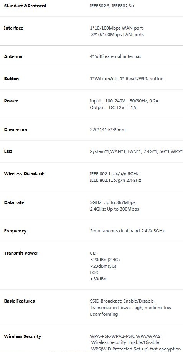Select the IEEE802.3, IEEE802.3u text
This screenshot has width=183, height=352.
coord(112,6)
